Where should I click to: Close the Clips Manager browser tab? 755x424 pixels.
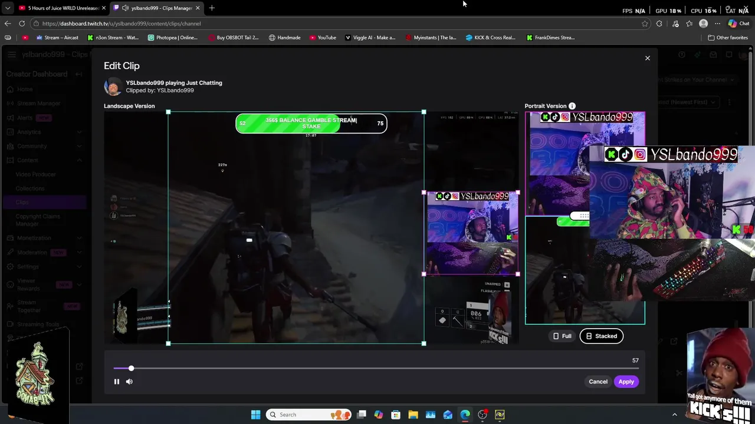198,8
